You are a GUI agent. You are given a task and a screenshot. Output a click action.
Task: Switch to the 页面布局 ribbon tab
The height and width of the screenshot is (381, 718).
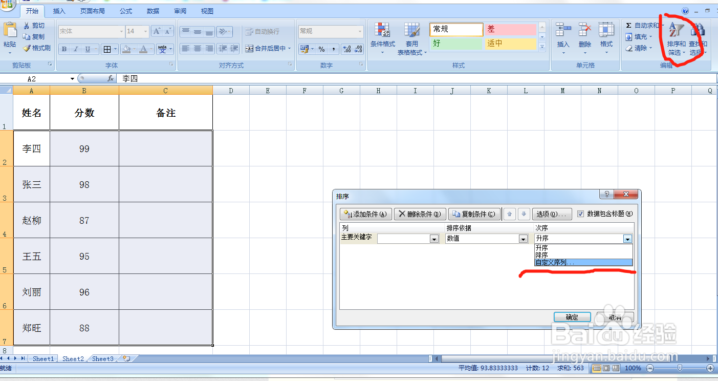pyautogui.click(x=93, y=11)
